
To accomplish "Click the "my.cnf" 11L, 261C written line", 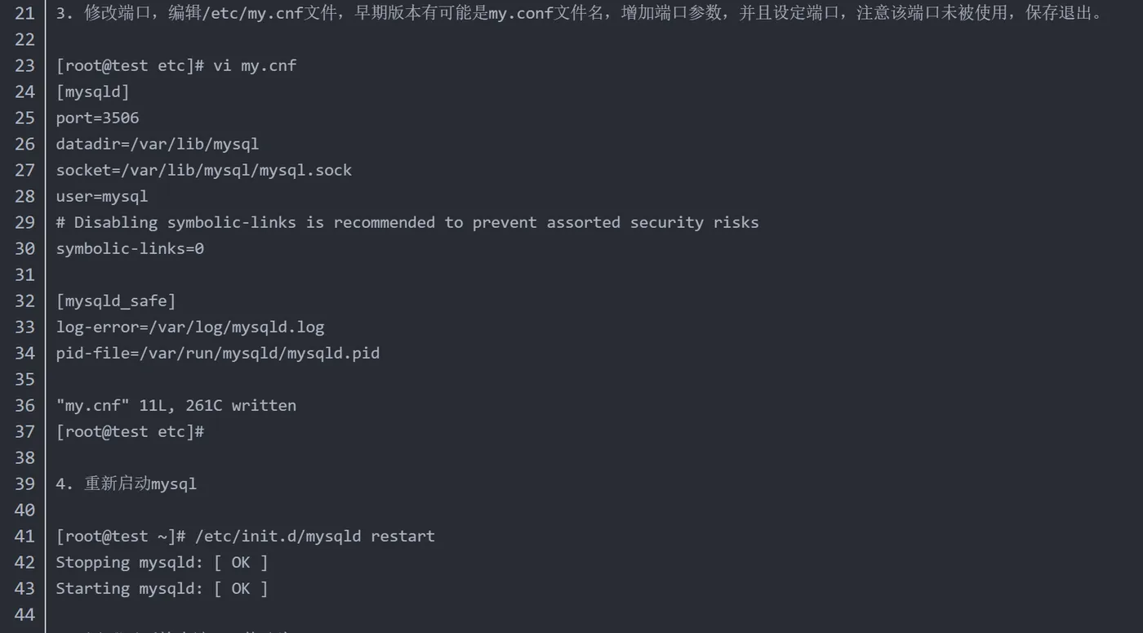I will click(176, 405).
